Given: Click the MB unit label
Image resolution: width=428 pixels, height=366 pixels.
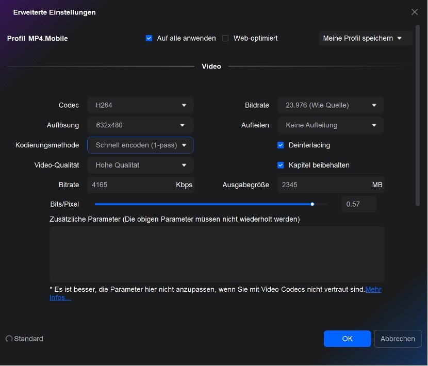Looking at the screenshot, I should click(377, 185).
